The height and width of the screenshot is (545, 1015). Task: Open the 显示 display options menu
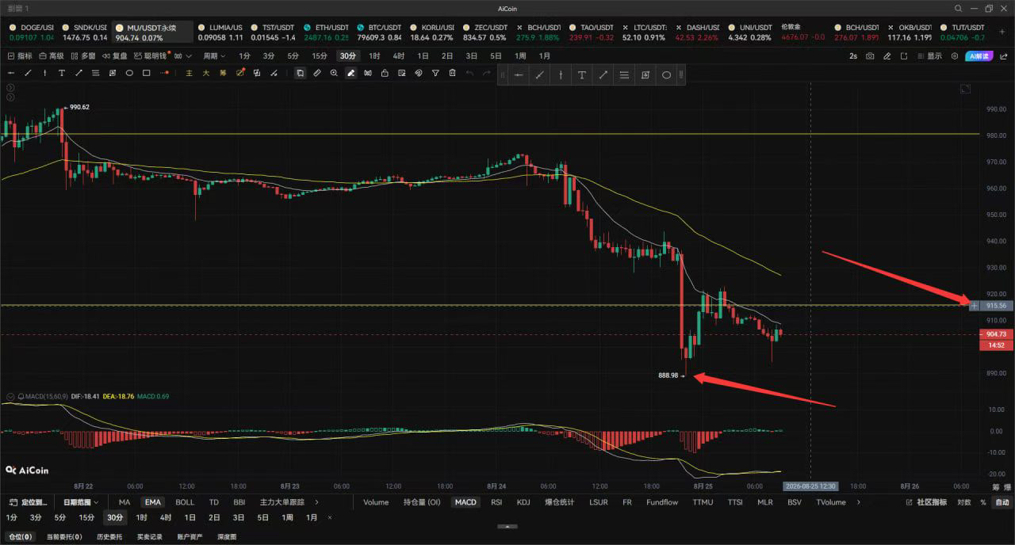(x=929, y=56)
